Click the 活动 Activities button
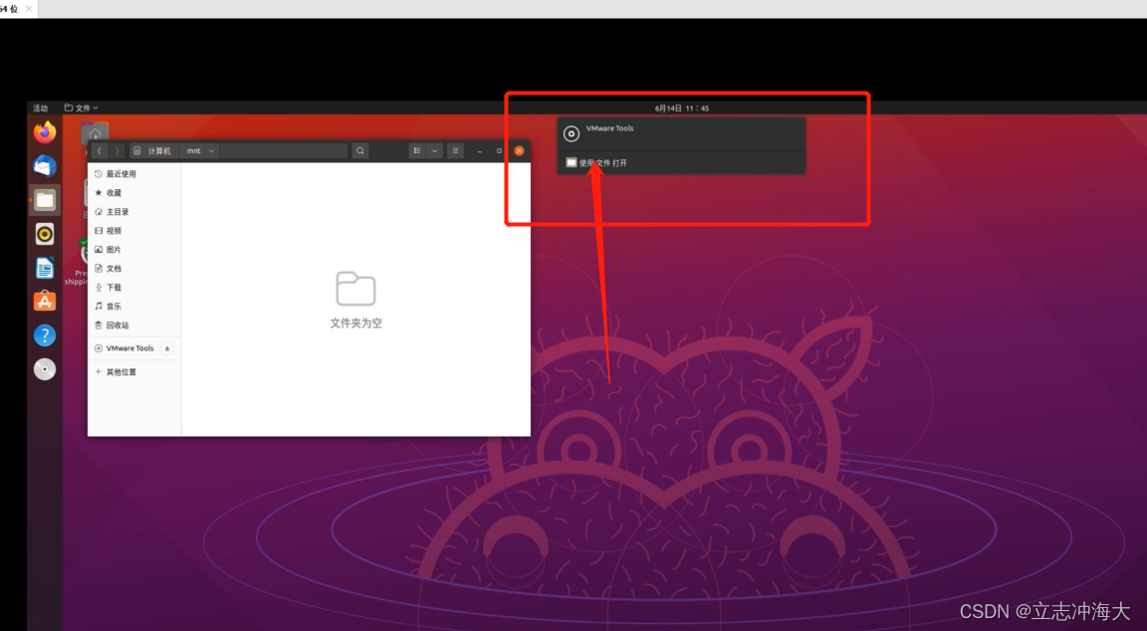 point(40,108)
